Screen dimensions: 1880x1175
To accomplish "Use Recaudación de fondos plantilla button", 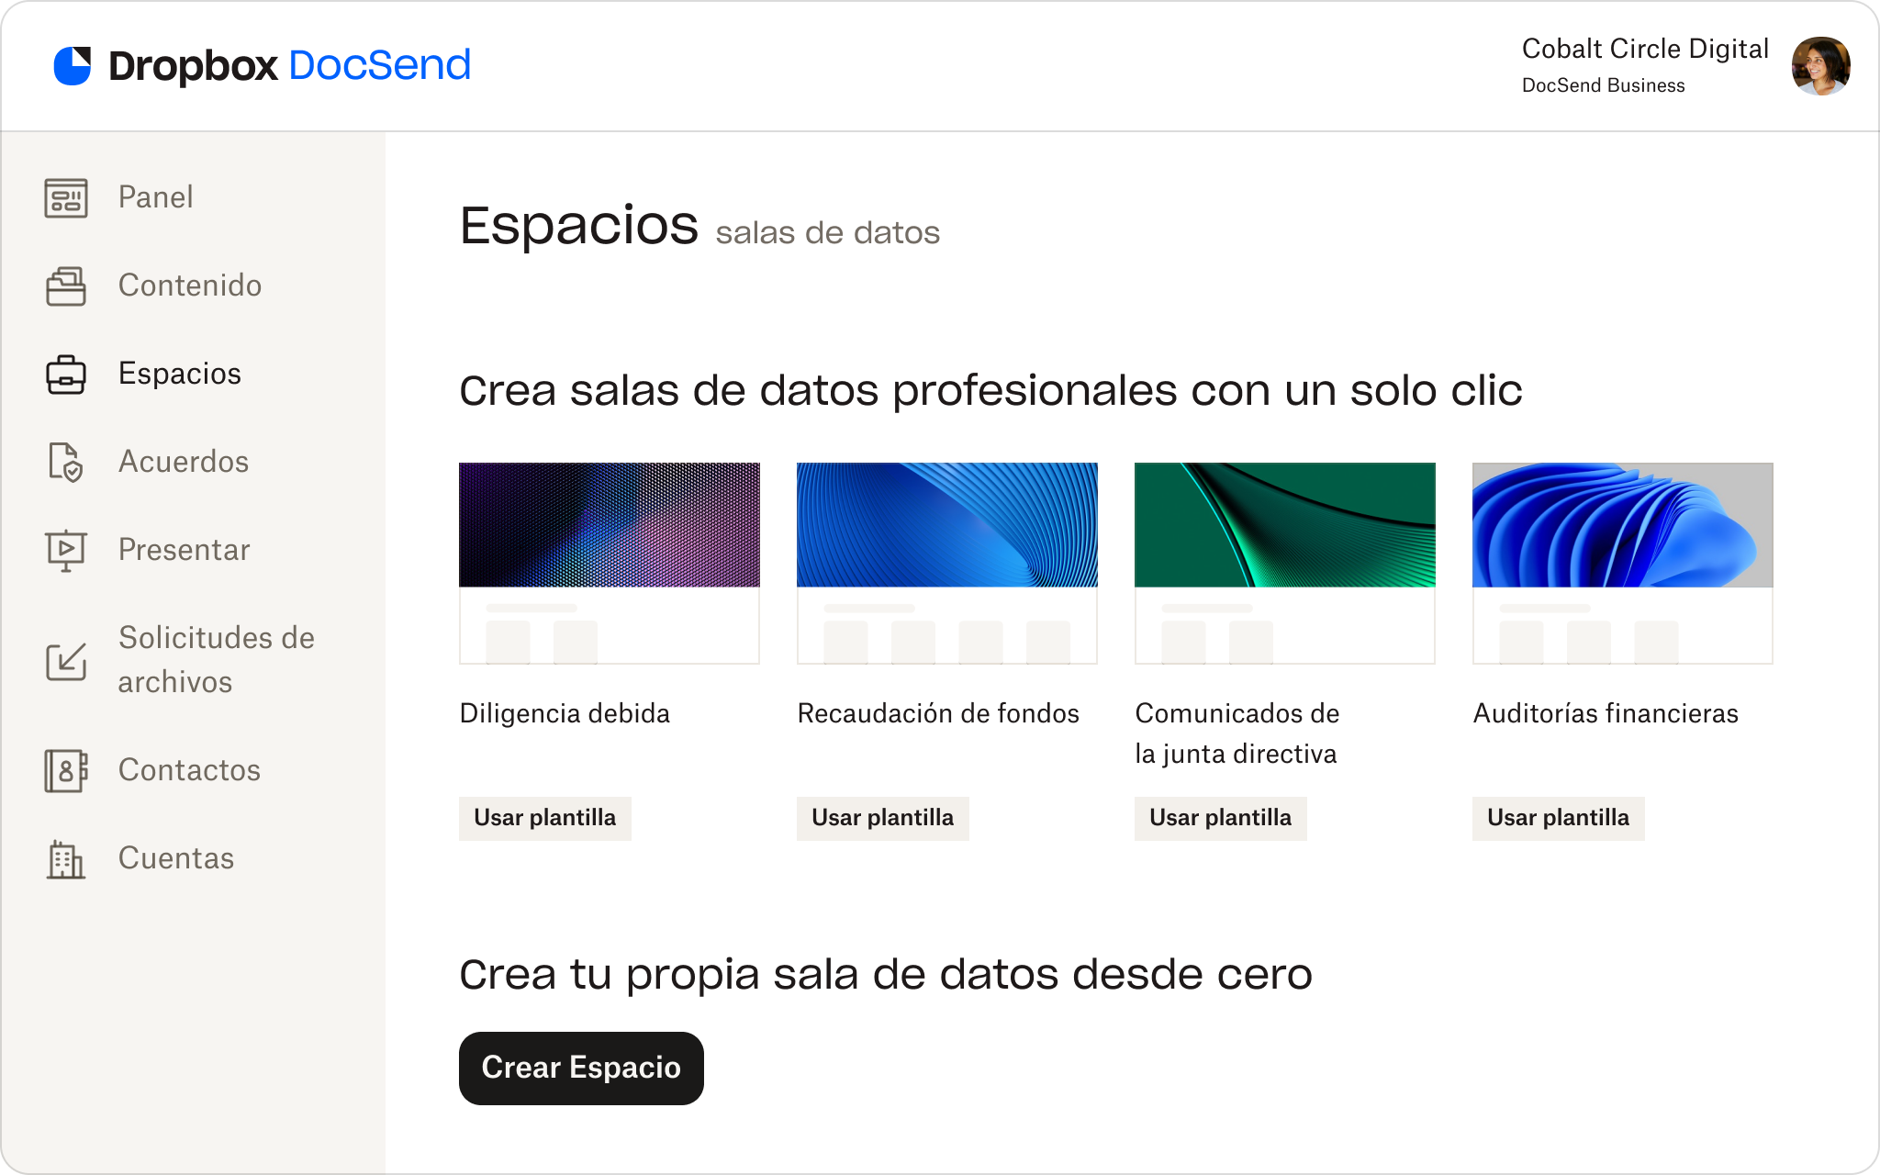I will pos(881,816).
